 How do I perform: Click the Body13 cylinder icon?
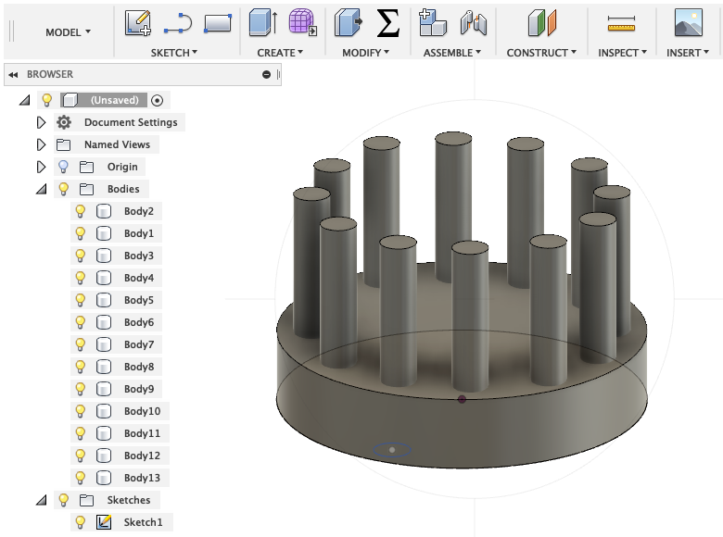pyautogui.click(x=104, y=478)
